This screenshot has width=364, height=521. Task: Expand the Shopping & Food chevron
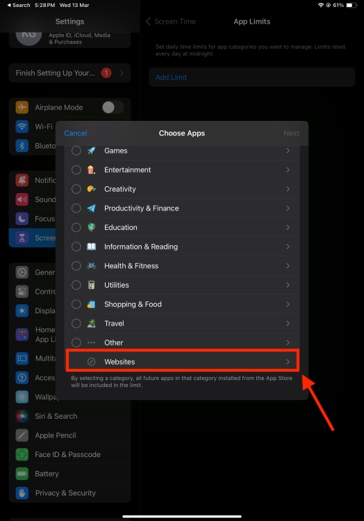[288, 304]
